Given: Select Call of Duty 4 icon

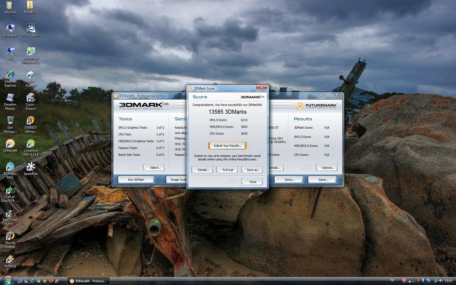Looking at the screenshot, I should click(10, 194).
